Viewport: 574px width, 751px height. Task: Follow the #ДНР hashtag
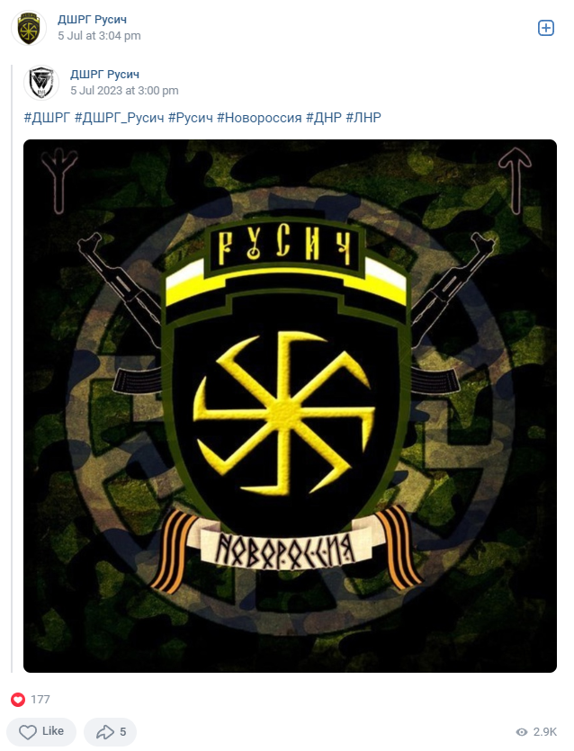[324, 117]
